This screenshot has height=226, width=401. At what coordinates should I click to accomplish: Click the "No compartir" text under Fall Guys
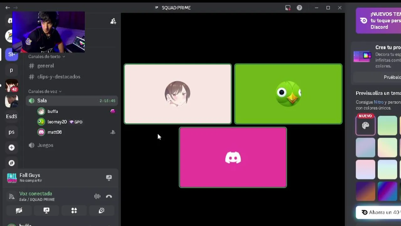coord(31,180)
